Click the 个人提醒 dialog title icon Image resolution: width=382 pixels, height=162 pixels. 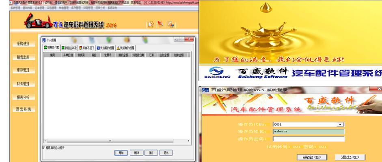[x=44, y=40]
